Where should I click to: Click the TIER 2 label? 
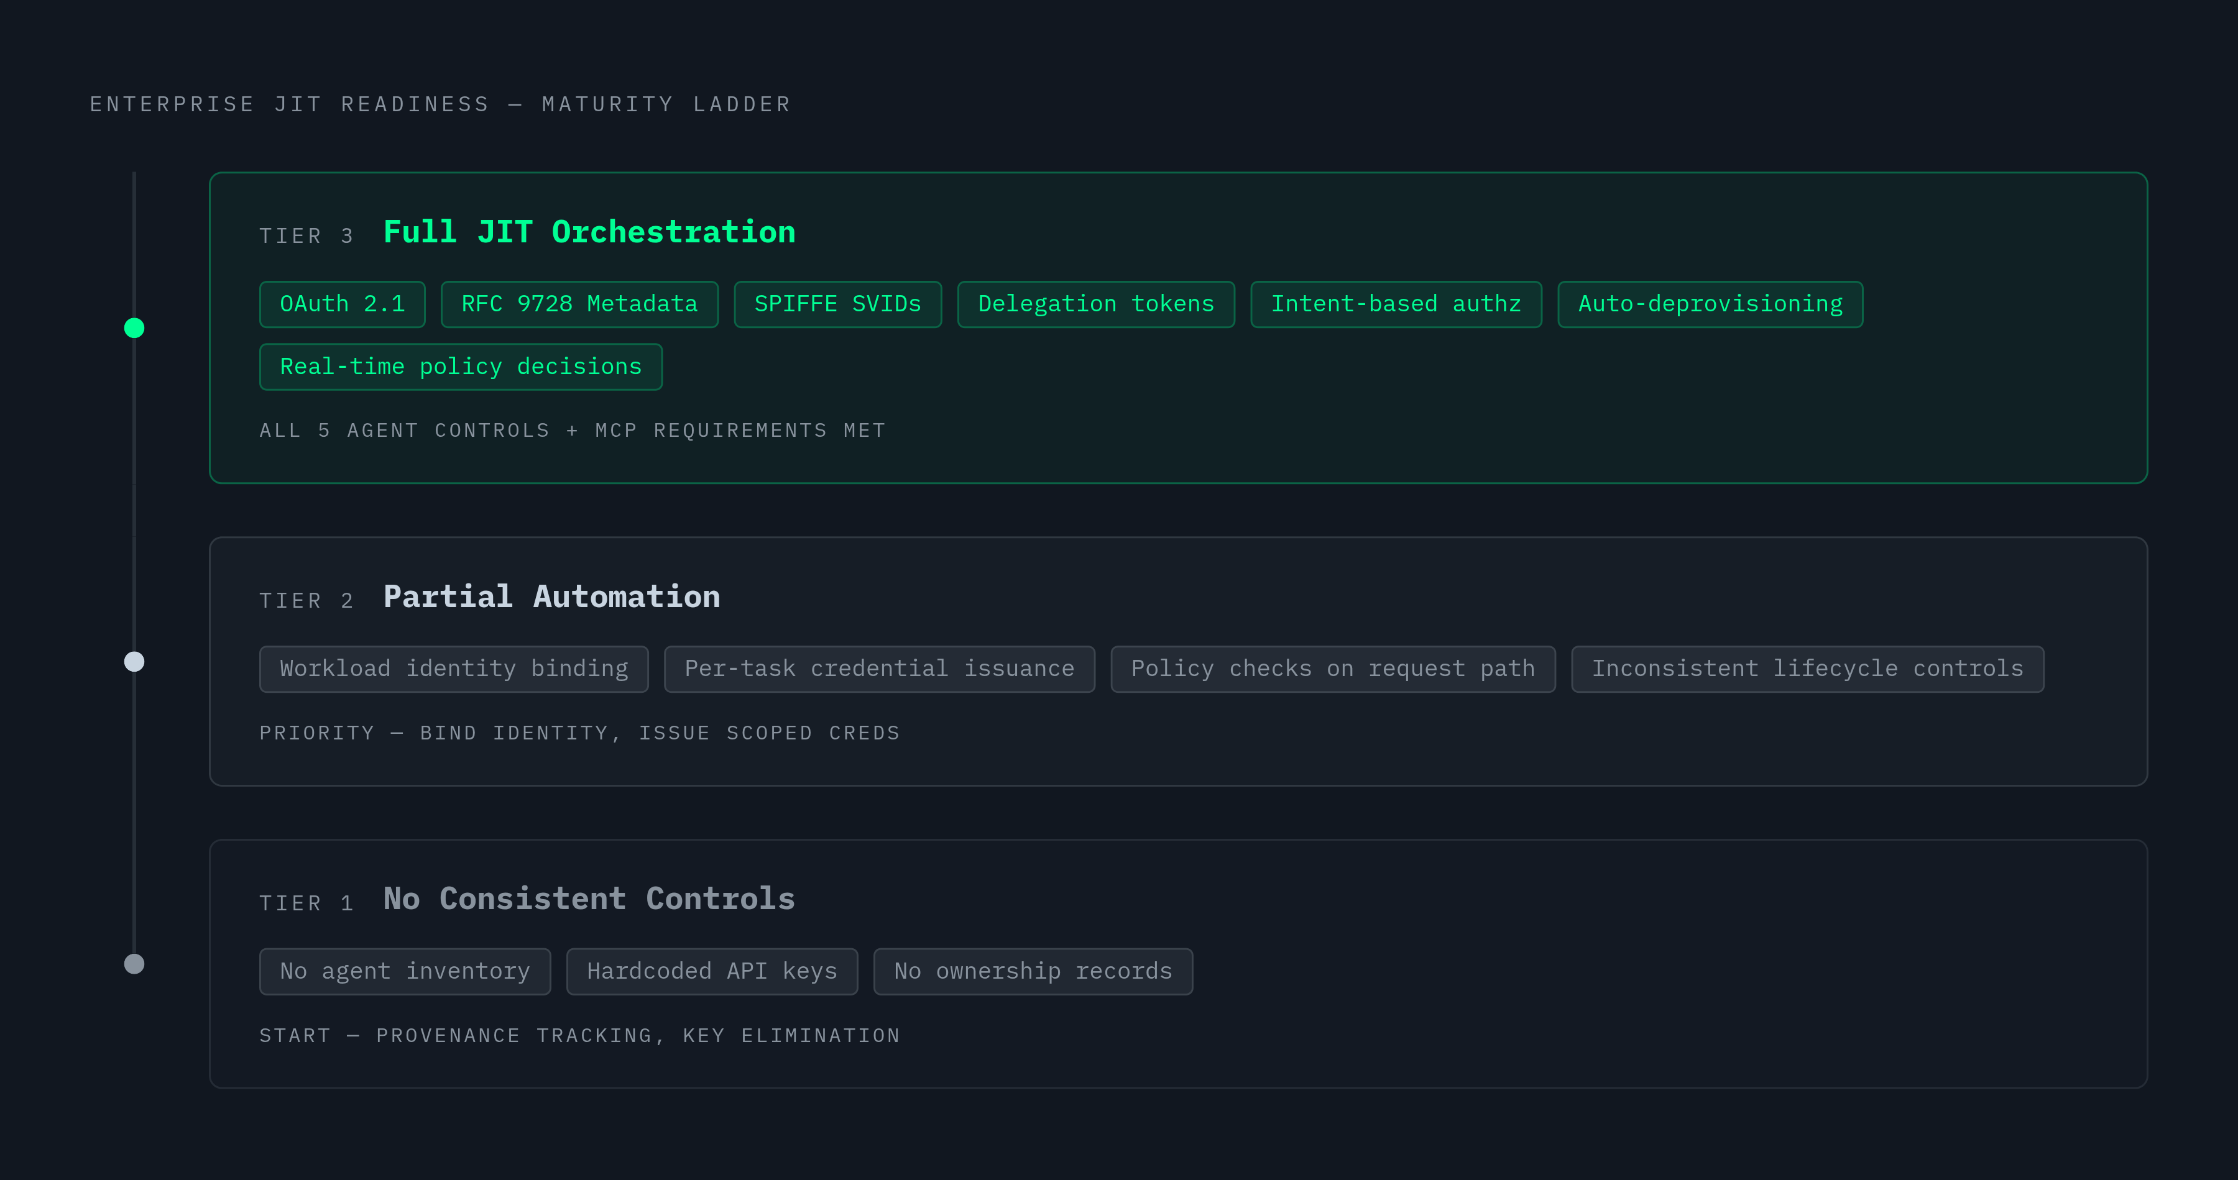[x=306, y=601]
